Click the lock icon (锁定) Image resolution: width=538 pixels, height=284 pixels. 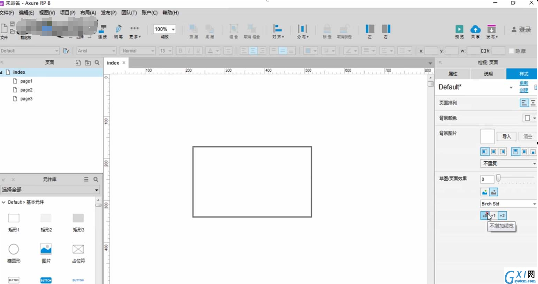point(327,29)
